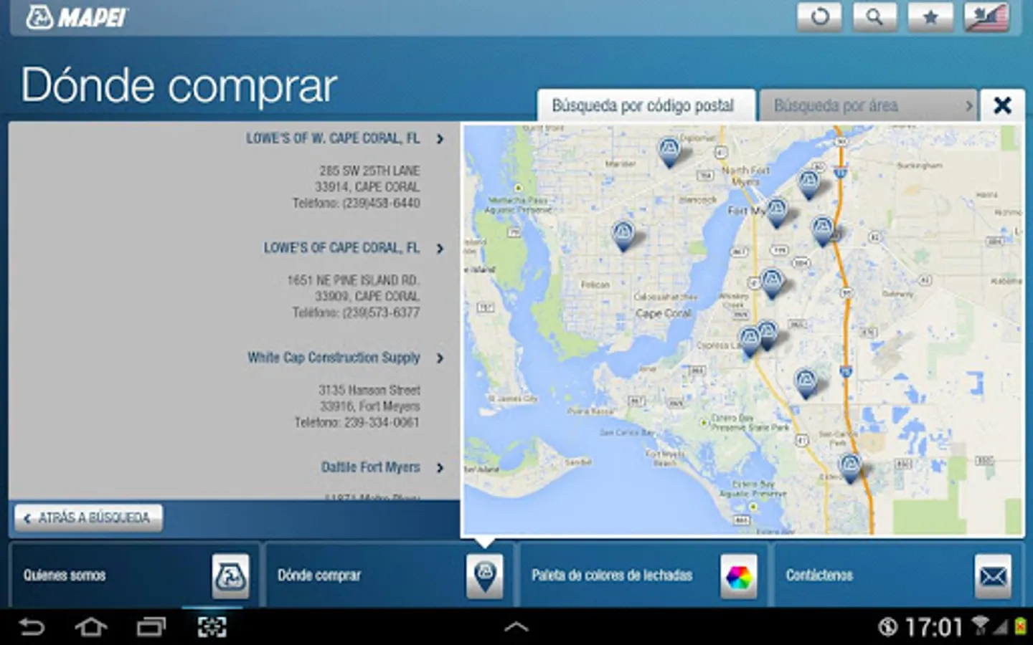Screen dimensions: 1033x645
Task: Click phone number (239)458-6440
Action: click(381, 204)
